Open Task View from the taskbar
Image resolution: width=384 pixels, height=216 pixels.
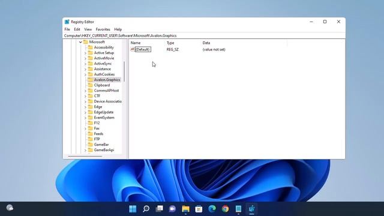pyautogui.click(x=159, y=209)
